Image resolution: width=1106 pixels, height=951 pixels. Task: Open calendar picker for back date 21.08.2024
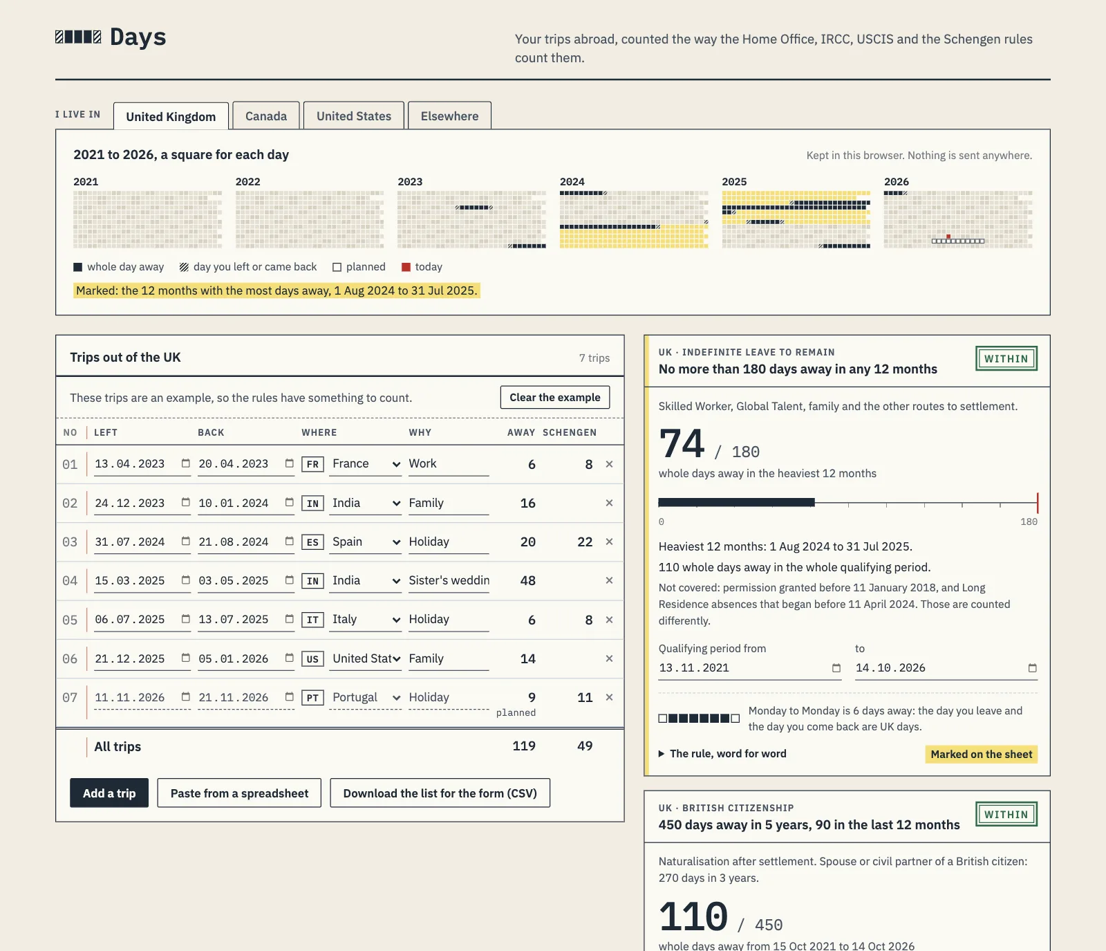(x=289, y=542)
